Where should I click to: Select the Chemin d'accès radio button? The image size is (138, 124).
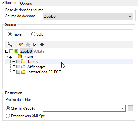pyautogui.click(x=8, y=108)
